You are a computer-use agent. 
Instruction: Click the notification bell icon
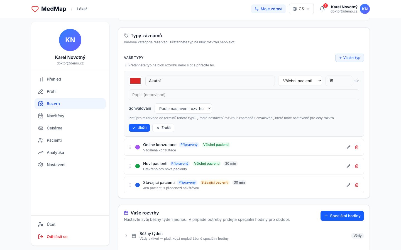(322, 9)
